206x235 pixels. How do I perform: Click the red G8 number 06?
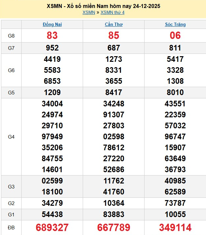[x=175, y=36]
